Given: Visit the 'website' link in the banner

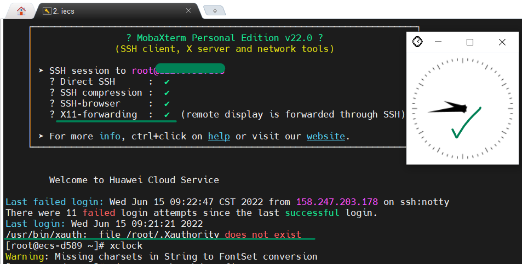Looking at the screenshot, I should 325,136.
